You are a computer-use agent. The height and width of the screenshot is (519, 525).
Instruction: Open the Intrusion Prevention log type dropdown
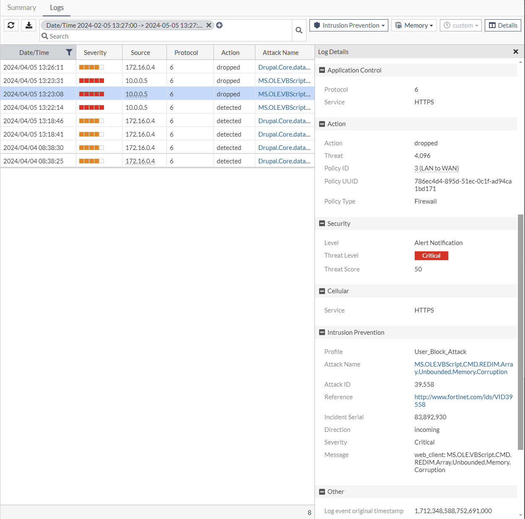(349, 25)
